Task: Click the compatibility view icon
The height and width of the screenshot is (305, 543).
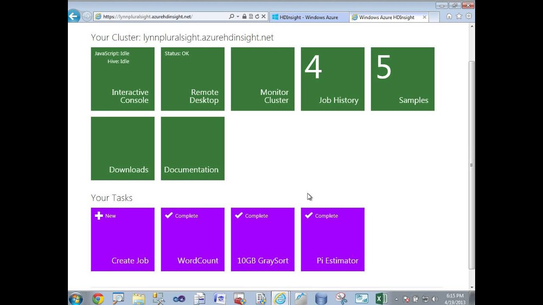Action: click(251, 17)
